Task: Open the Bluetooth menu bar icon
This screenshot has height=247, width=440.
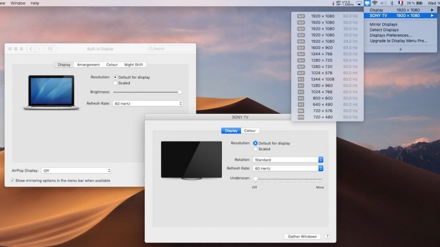Action: [392, 3]
